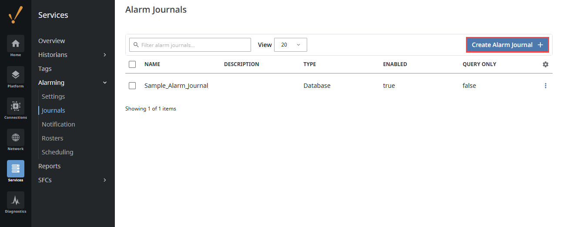Go to the Notification menu item
The height and width of the screenshot is (227, 563).
click(x=58, y=124)
